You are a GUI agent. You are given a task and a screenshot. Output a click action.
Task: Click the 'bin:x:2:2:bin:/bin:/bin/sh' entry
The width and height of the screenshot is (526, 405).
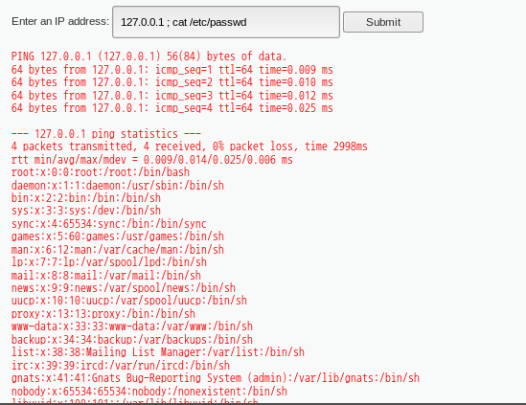click(x=86, y=198)
